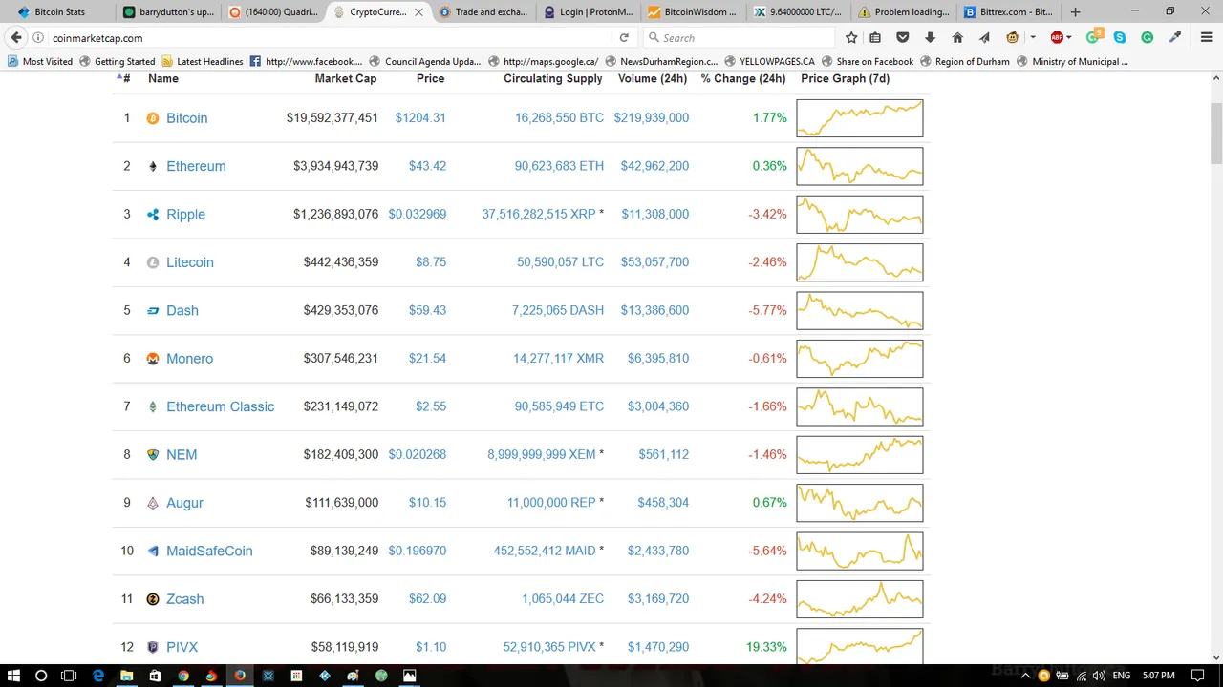The image size is (1223, 687).
Task: Open Litecoin's 7d price graph
Action: click(860, 262)
